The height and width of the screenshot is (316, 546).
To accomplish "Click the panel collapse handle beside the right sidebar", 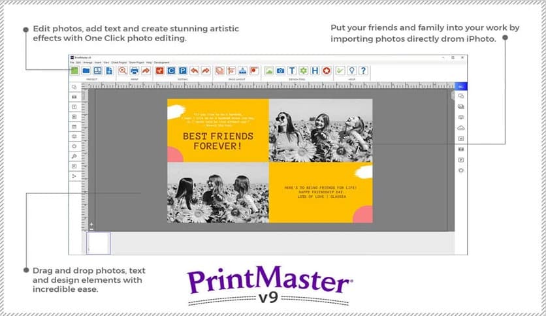I will (x=453, y=96).
